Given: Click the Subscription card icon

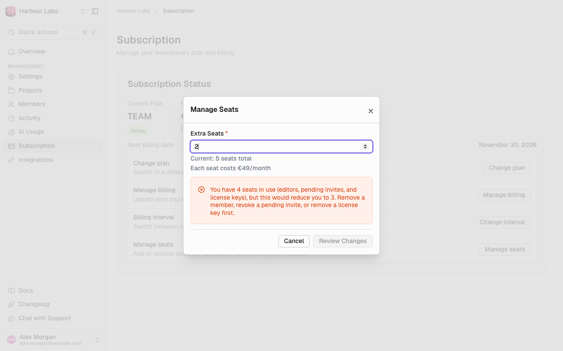Looking at the screenshot, I should click(x=11, y=146).
